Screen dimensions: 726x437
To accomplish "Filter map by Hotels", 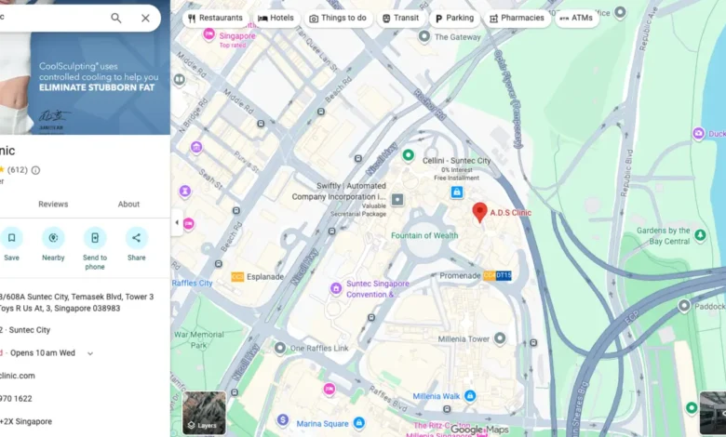I will 276,18.
